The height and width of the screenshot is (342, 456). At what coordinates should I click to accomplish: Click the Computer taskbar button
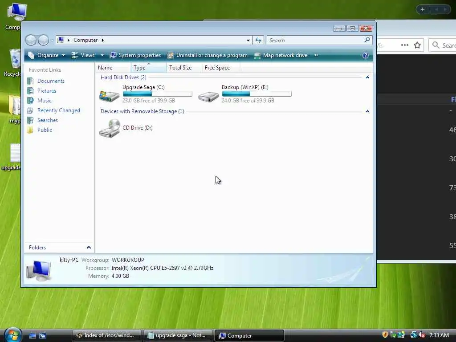click(249, 335)
